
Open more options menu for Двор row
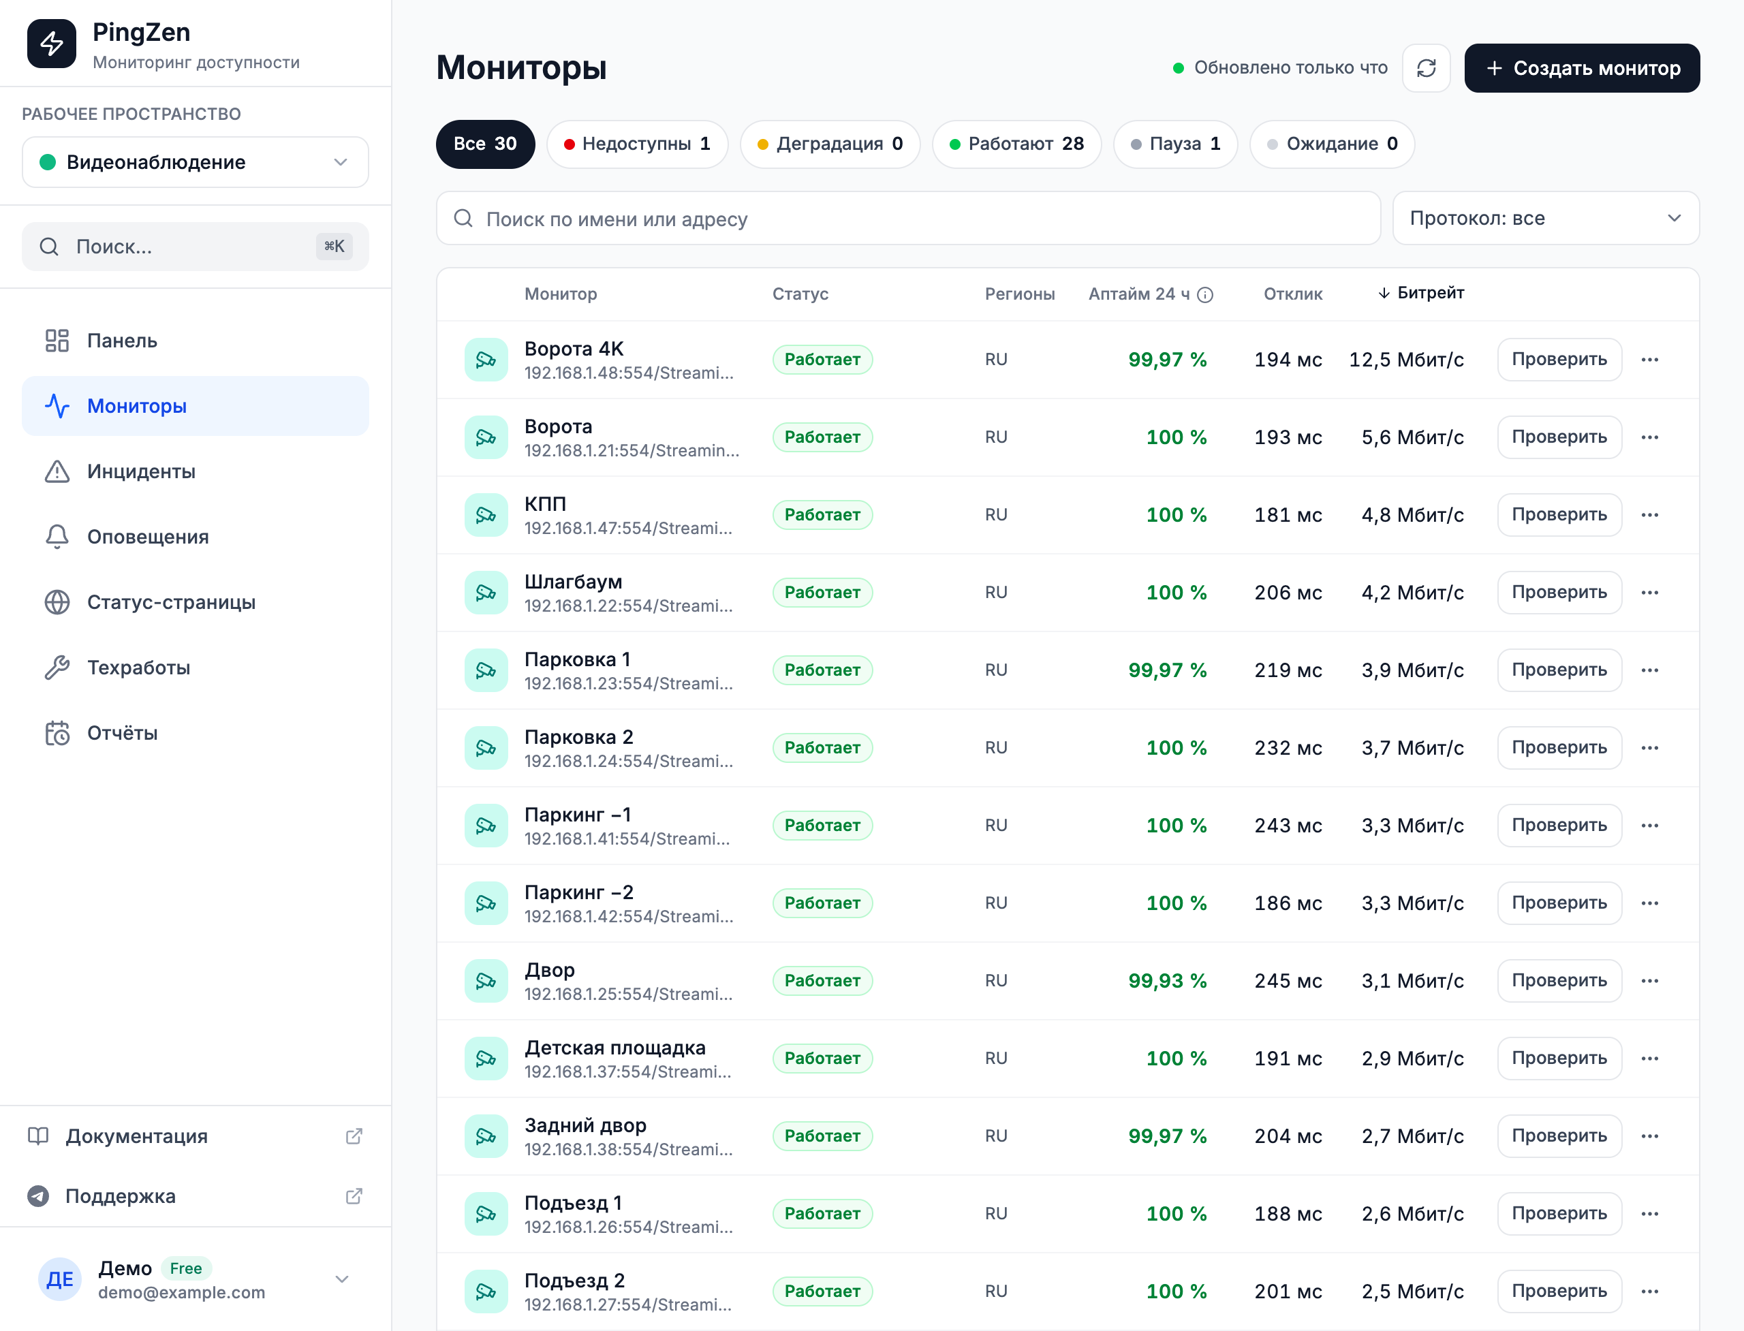tap(1651, 981)
